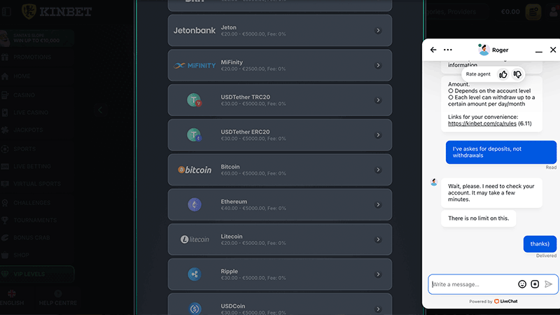This screenshot has width=560, height=315.
Task: Click the VIP Levels button
Action: click(37, 274)
